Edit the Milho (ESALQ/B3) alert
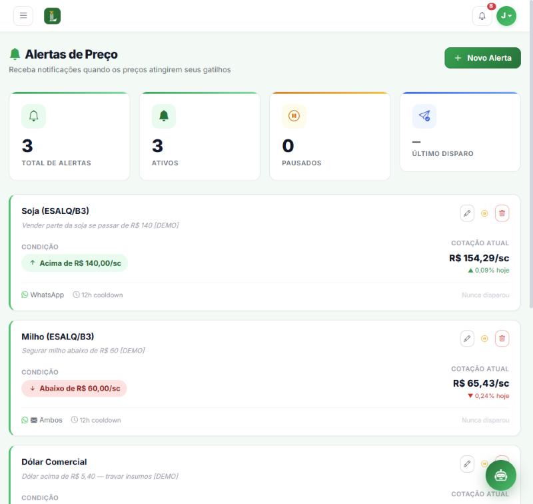The width and height of the screenshot is (533, 504). tap(467, 339)
